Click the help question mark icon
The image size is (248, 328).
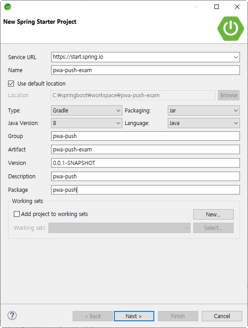click(x=12, y=315)
